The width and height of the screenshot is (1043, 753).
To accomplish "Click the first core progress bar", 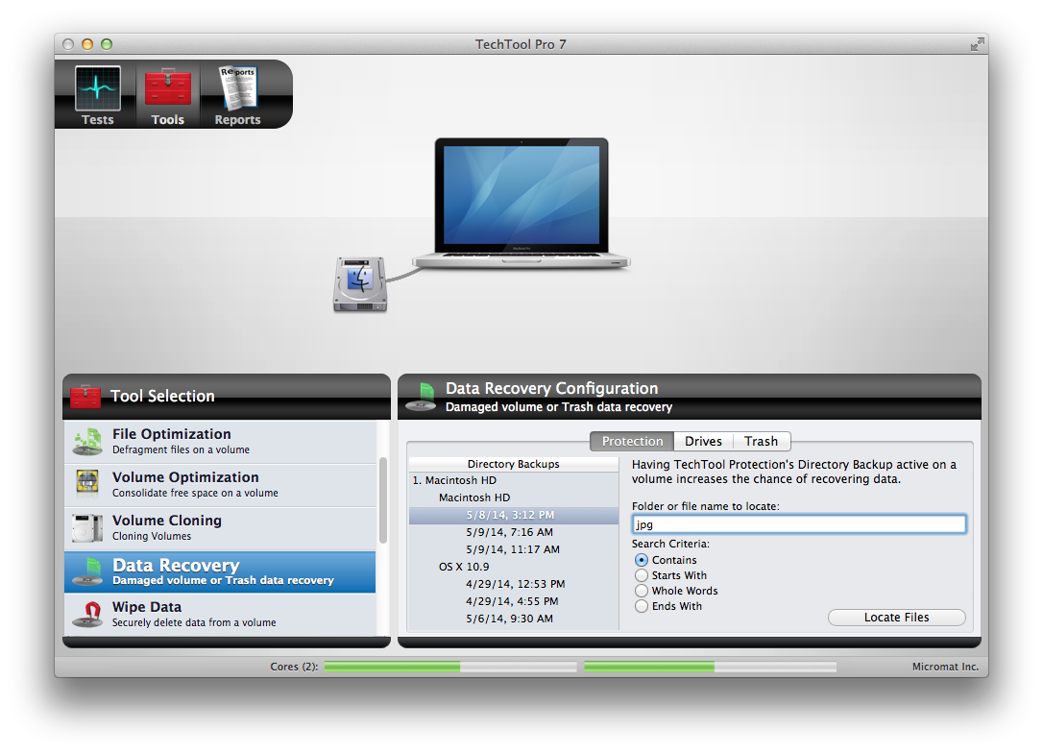I will [449, 666].
